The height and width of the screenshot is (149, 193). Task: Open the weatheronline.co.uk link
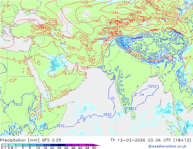pyautogui.click(x=167, y=146)
